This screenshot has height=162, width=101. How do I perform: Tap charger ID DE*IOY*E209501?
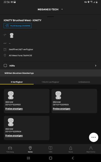coord(13,105)
